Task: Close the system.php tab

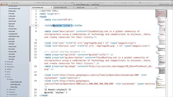Action: tap(96, 8)
